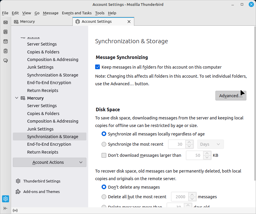
Task: Click the online status icon in status bar
Action: pyautogui.click(x=15, y=210)
